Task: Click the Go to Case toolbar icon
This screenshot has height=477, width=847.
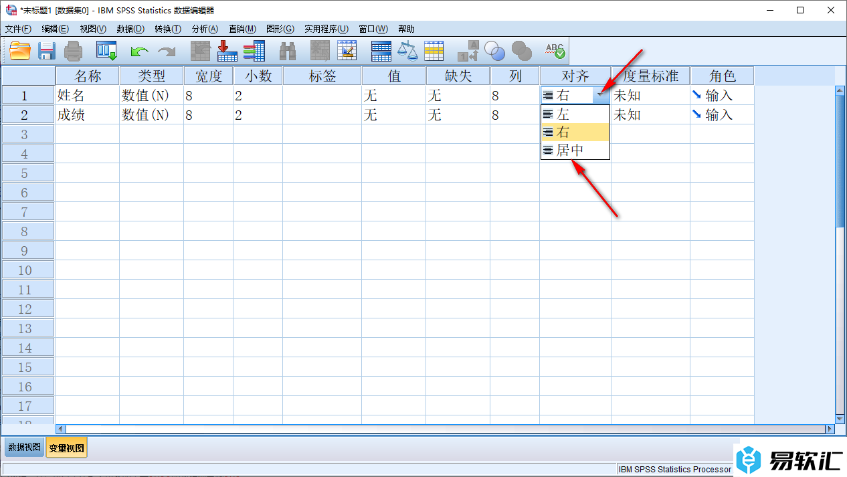Action: [201, 51]
